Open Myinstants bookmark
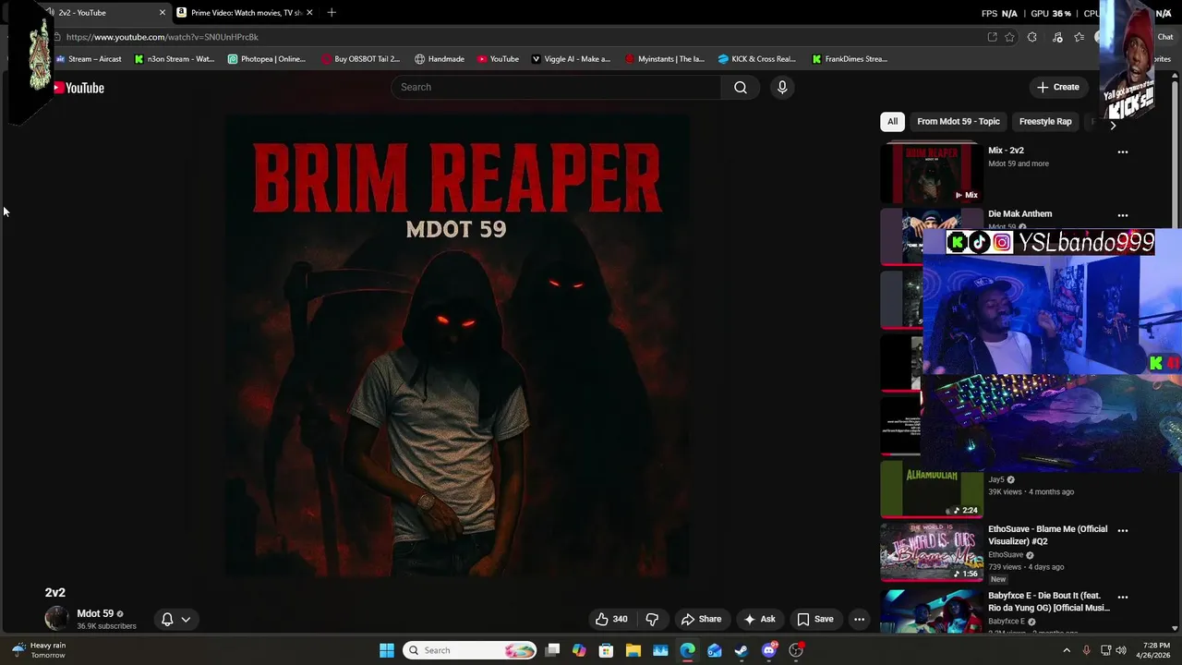Image resolution: width=1182 pixels, height=665 pixels. 664,59
